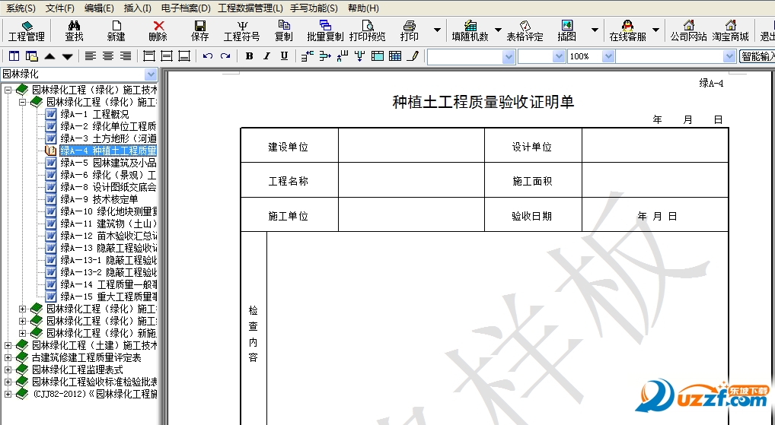Open the 工程管理 project management tool
Screen dimensions: 775x425
coord(27,30)
